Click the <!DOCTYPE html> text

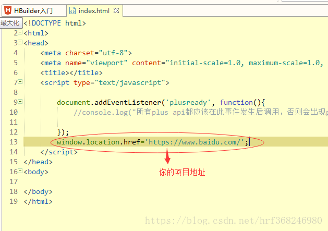pyautogui.click(x=55, y=23)
